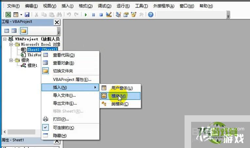Click the Copy toolbar icon
The width and height of the screenshot is (250, 148).
tap(44, 15)
